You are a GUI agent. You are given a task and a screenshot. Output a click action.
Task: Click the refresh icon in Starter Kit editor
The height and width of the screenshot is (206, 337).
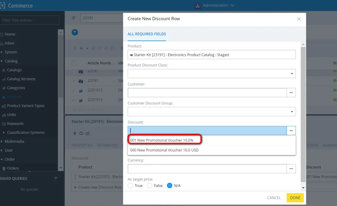pos(81,133)
